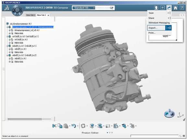The width and height of the screenshot is (188, 140).
Task: Click the root assembly globe icon
Action: tap(7, 24)
